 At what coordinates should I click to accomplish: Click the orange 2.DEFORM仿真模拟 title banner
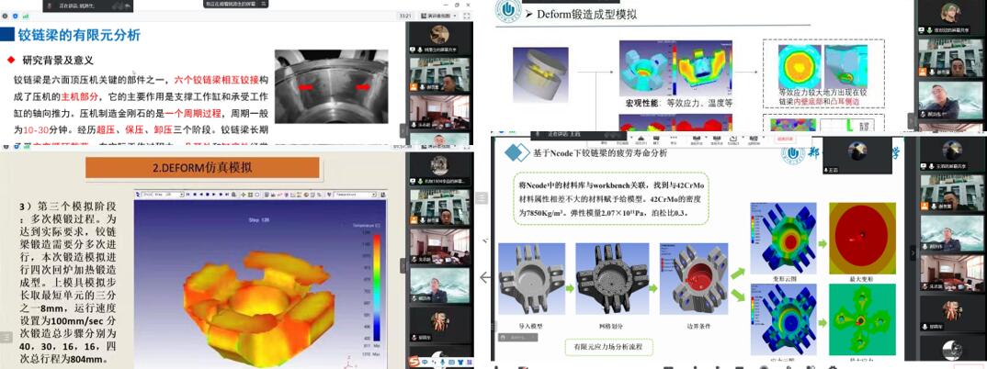point(202,167)
